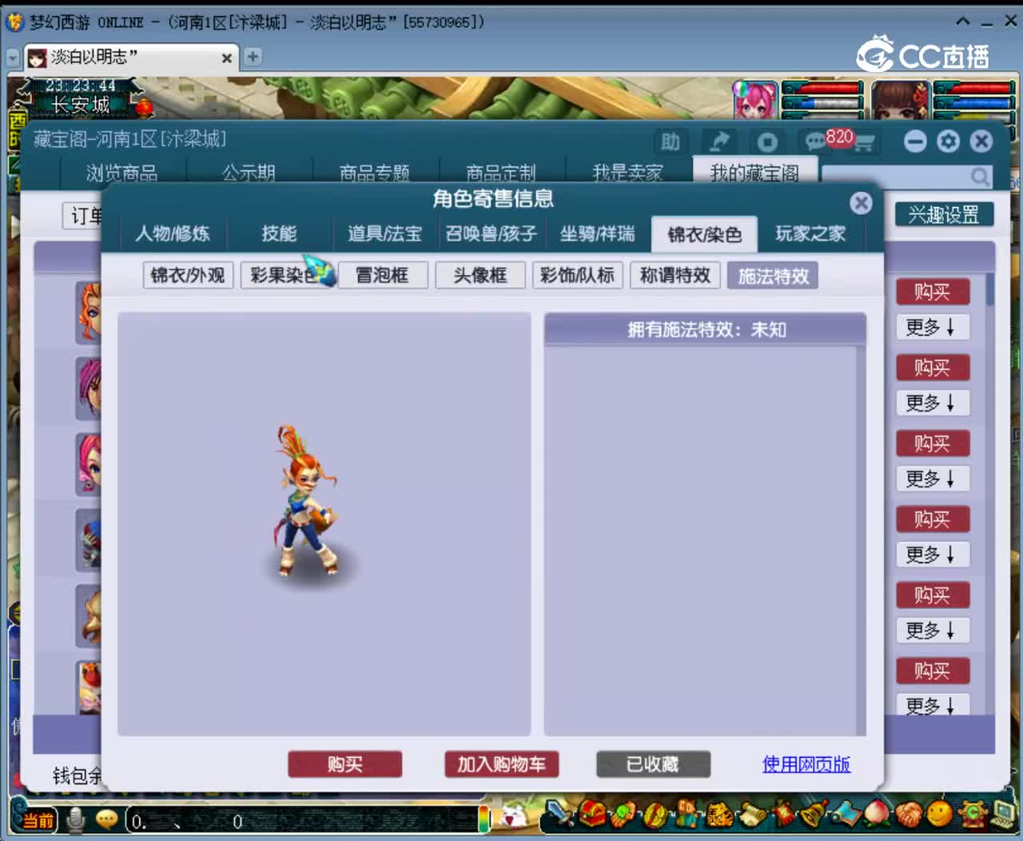
Task: Expand topmost 更多 arrow in background list
Action: click(932, 327)
